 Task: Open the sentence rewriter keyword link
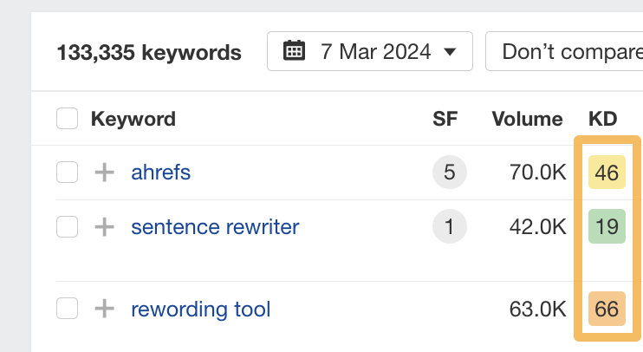(x=215, y=227)
